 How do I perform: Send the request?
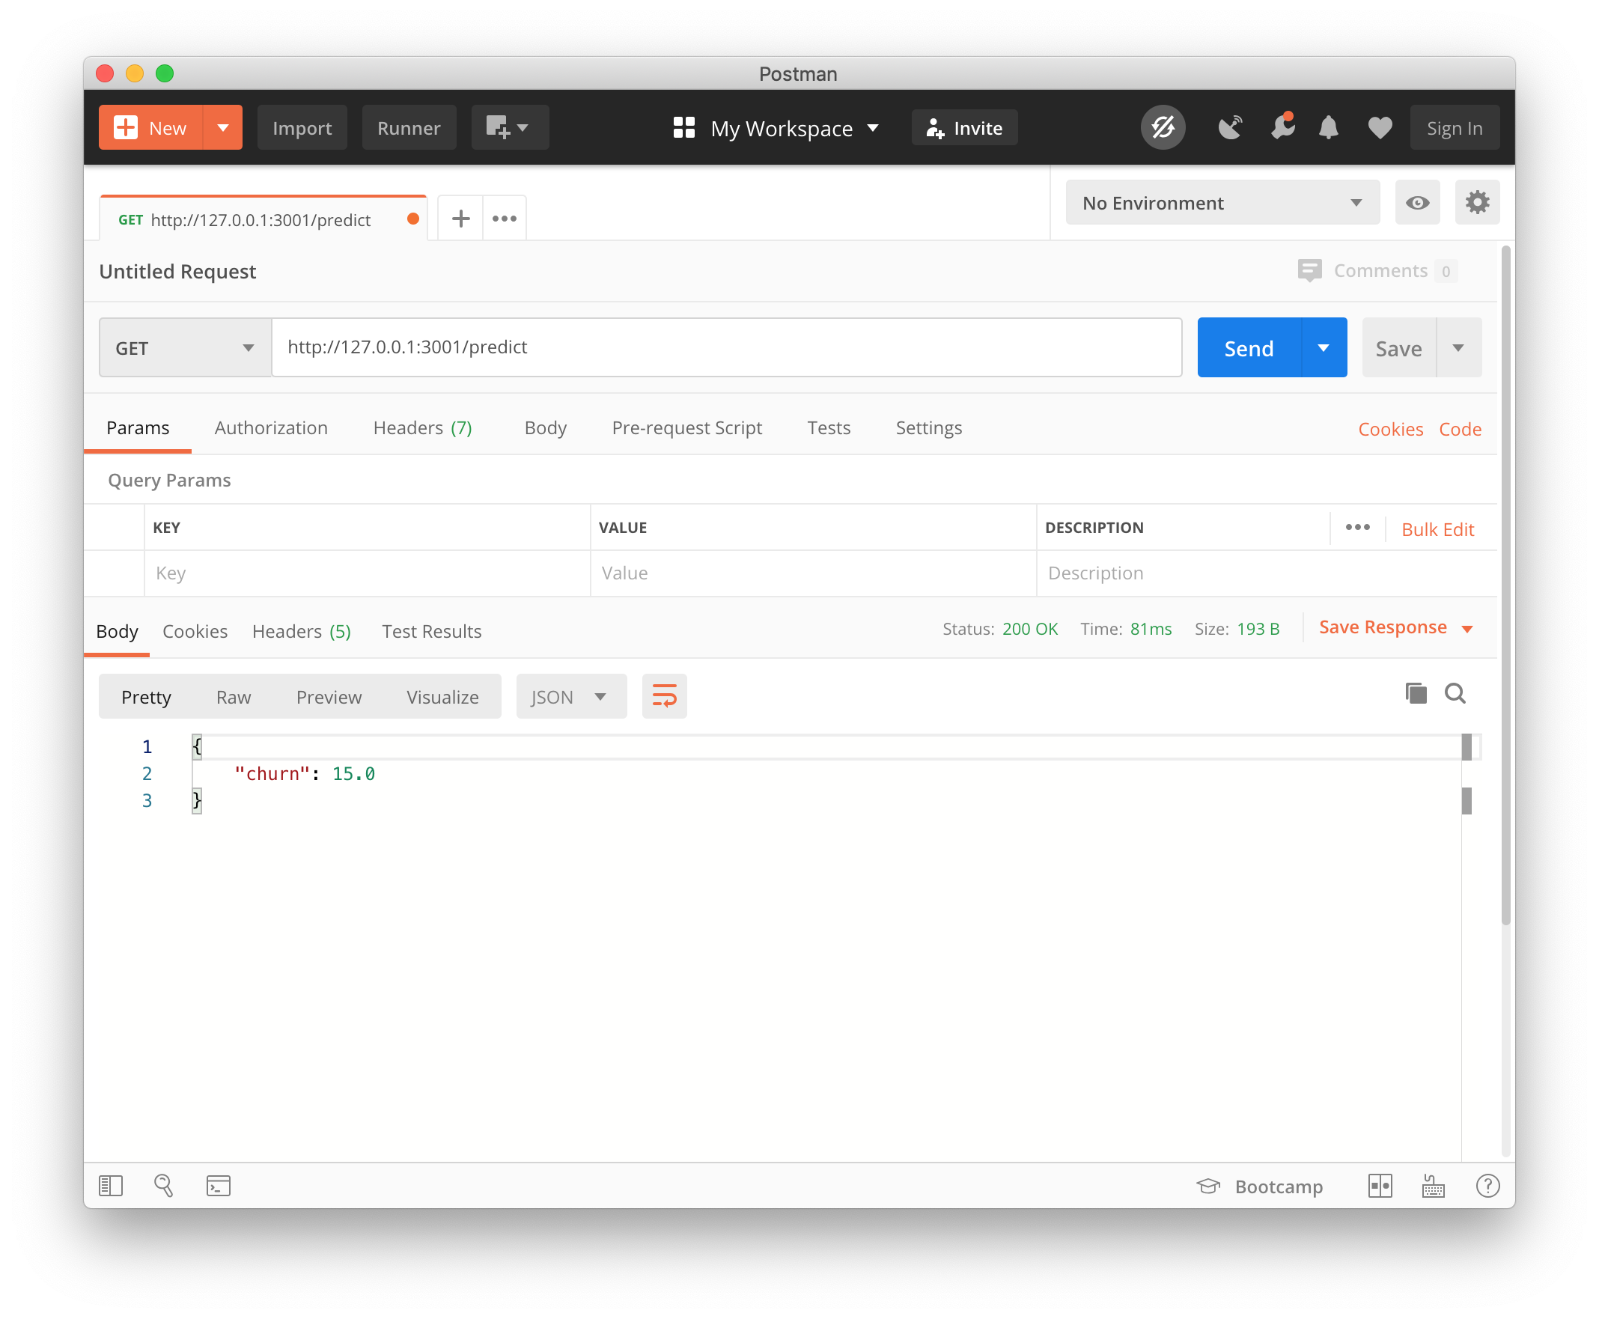pos(1248,348)
